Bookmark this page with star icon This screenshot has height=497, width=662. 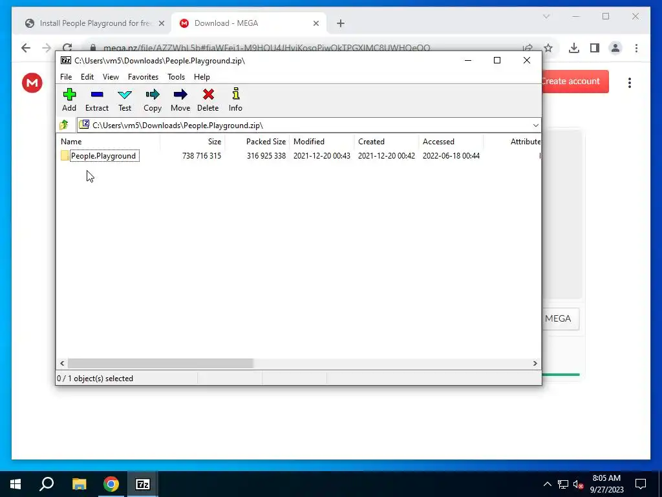tap(548, 48)
